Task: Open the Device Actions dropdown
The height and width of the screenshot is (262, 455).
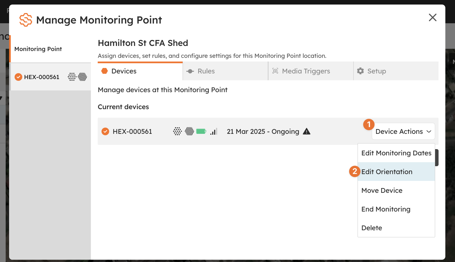Action: pos(403,131)
